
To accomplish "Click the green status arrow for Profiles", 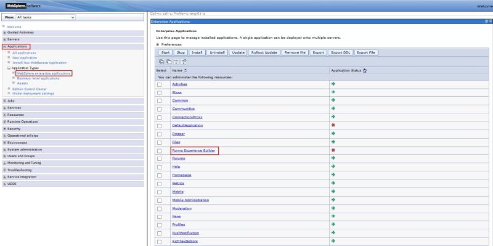I will pos(333,224).
